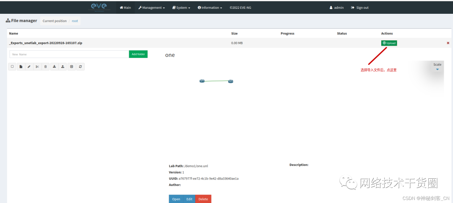Screen dimensions: 453x203
Task: Click the Author label
Action: 175,185
